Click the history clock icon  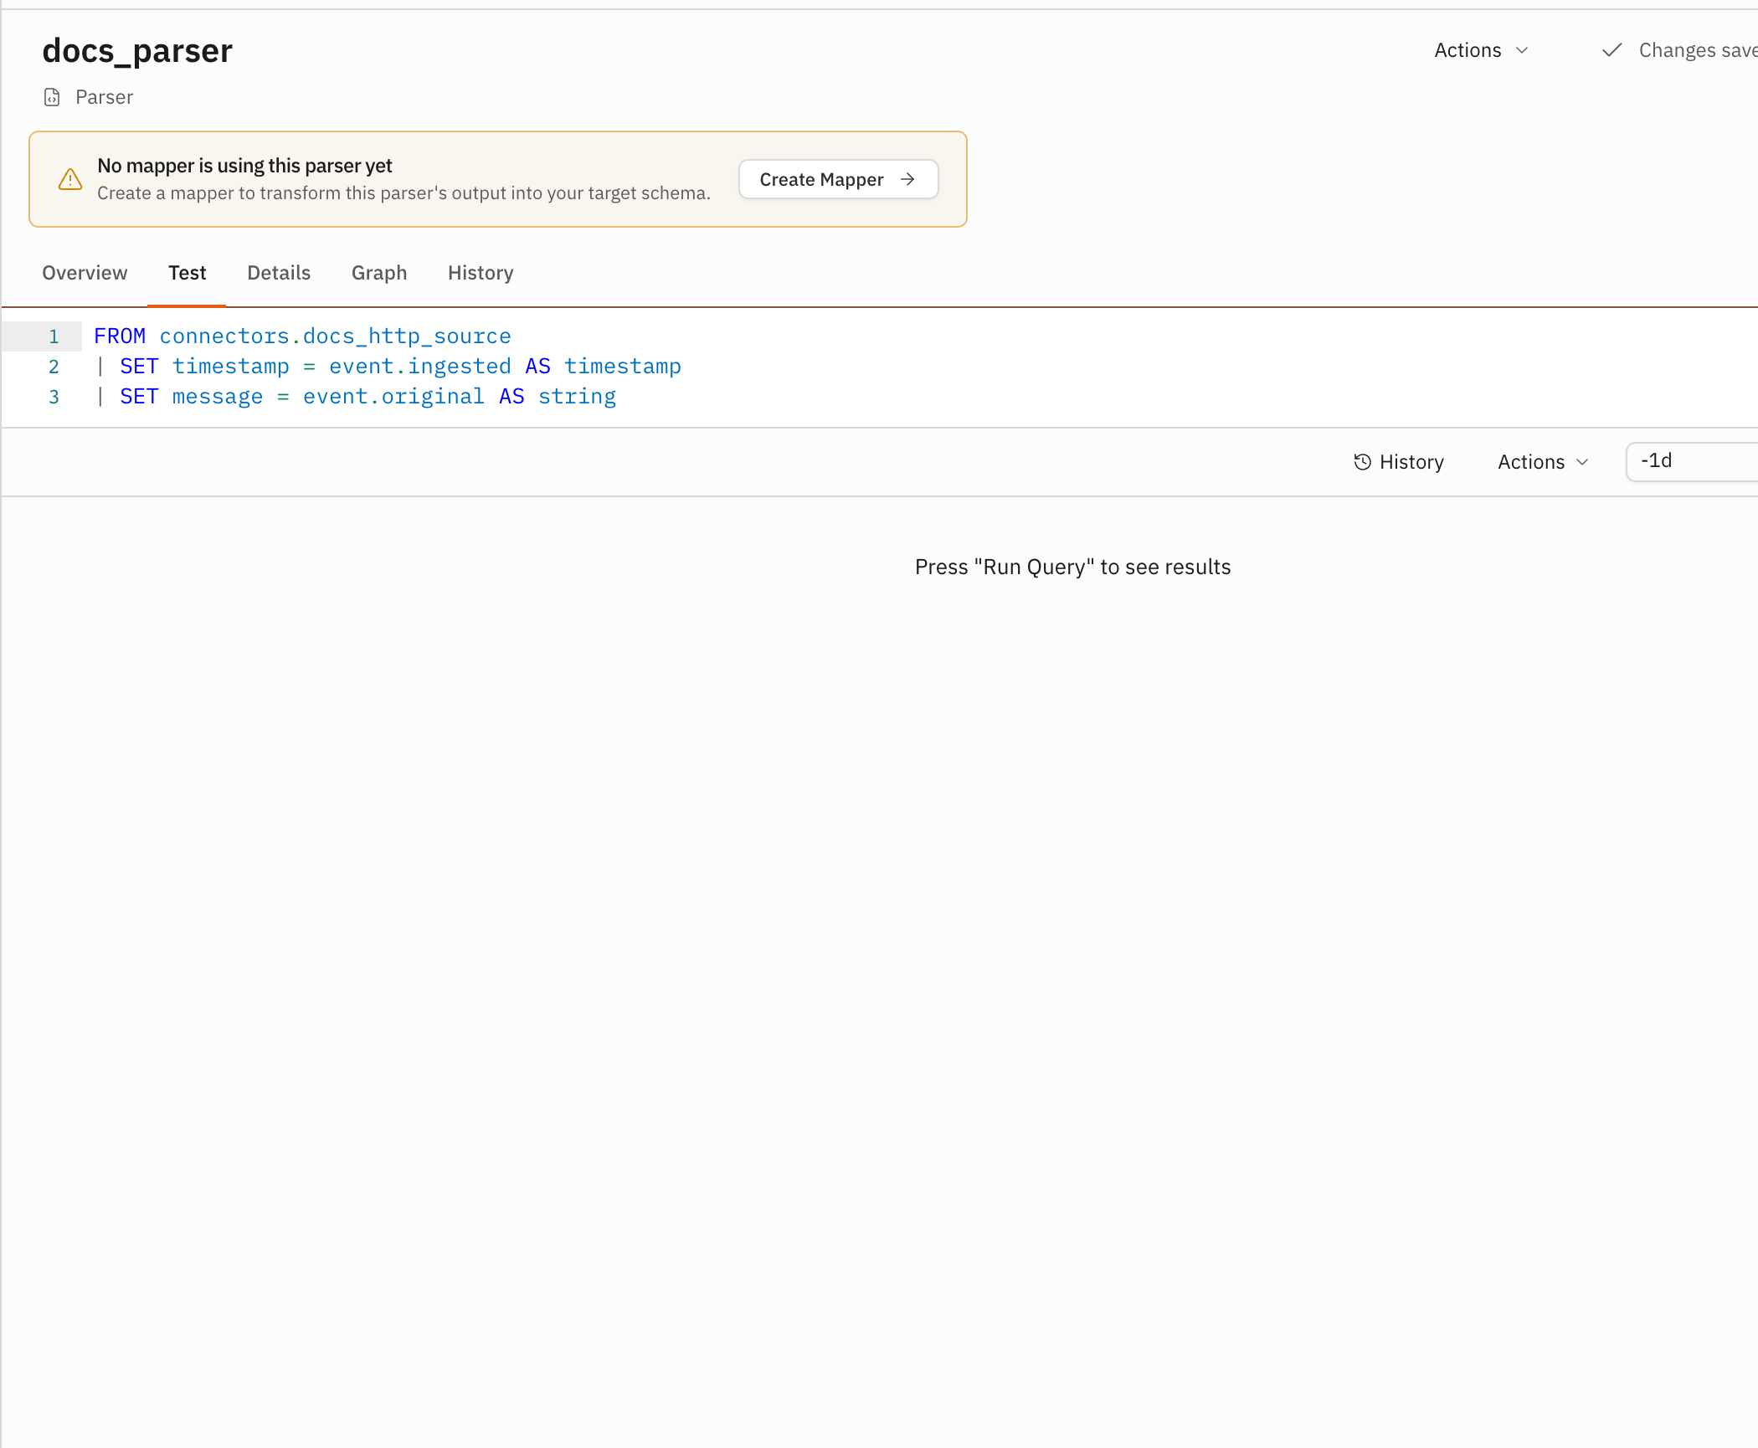[x=1362, y=462]
